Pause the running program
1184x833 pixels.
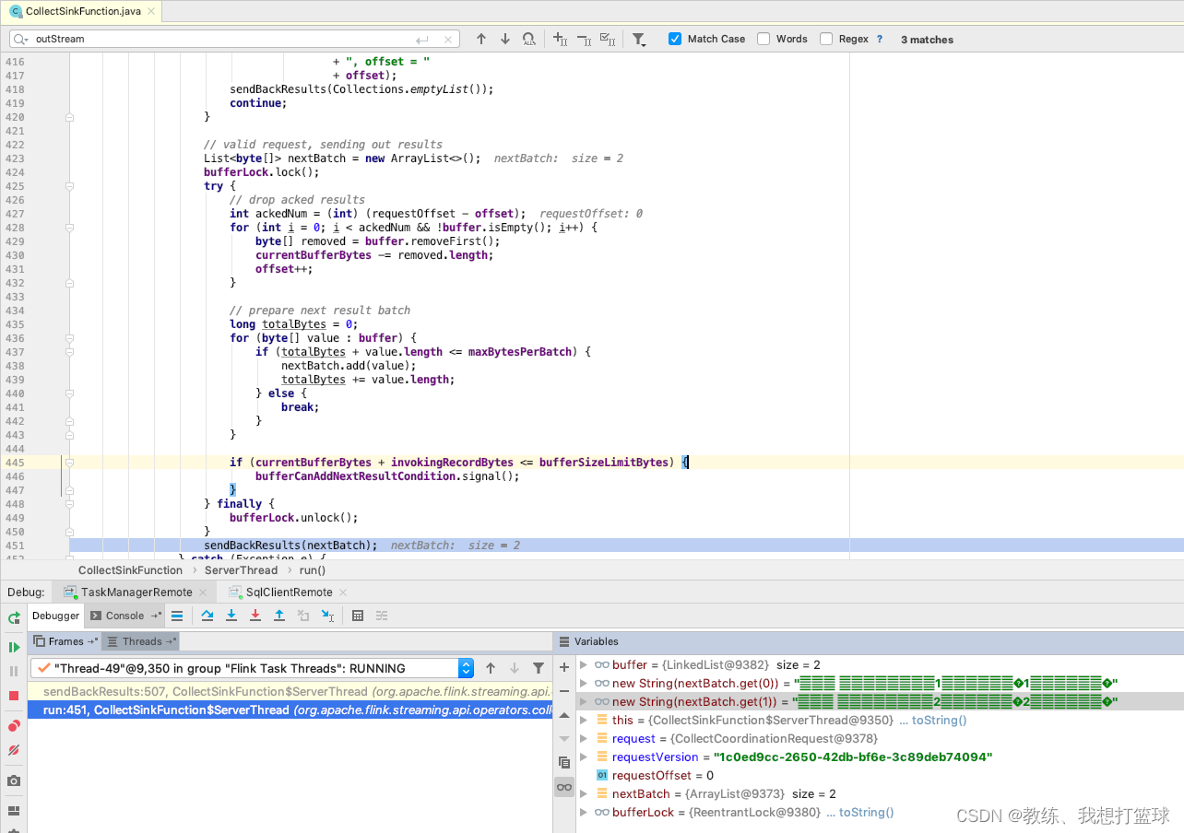pyautogui.click(x=14, y=672)
